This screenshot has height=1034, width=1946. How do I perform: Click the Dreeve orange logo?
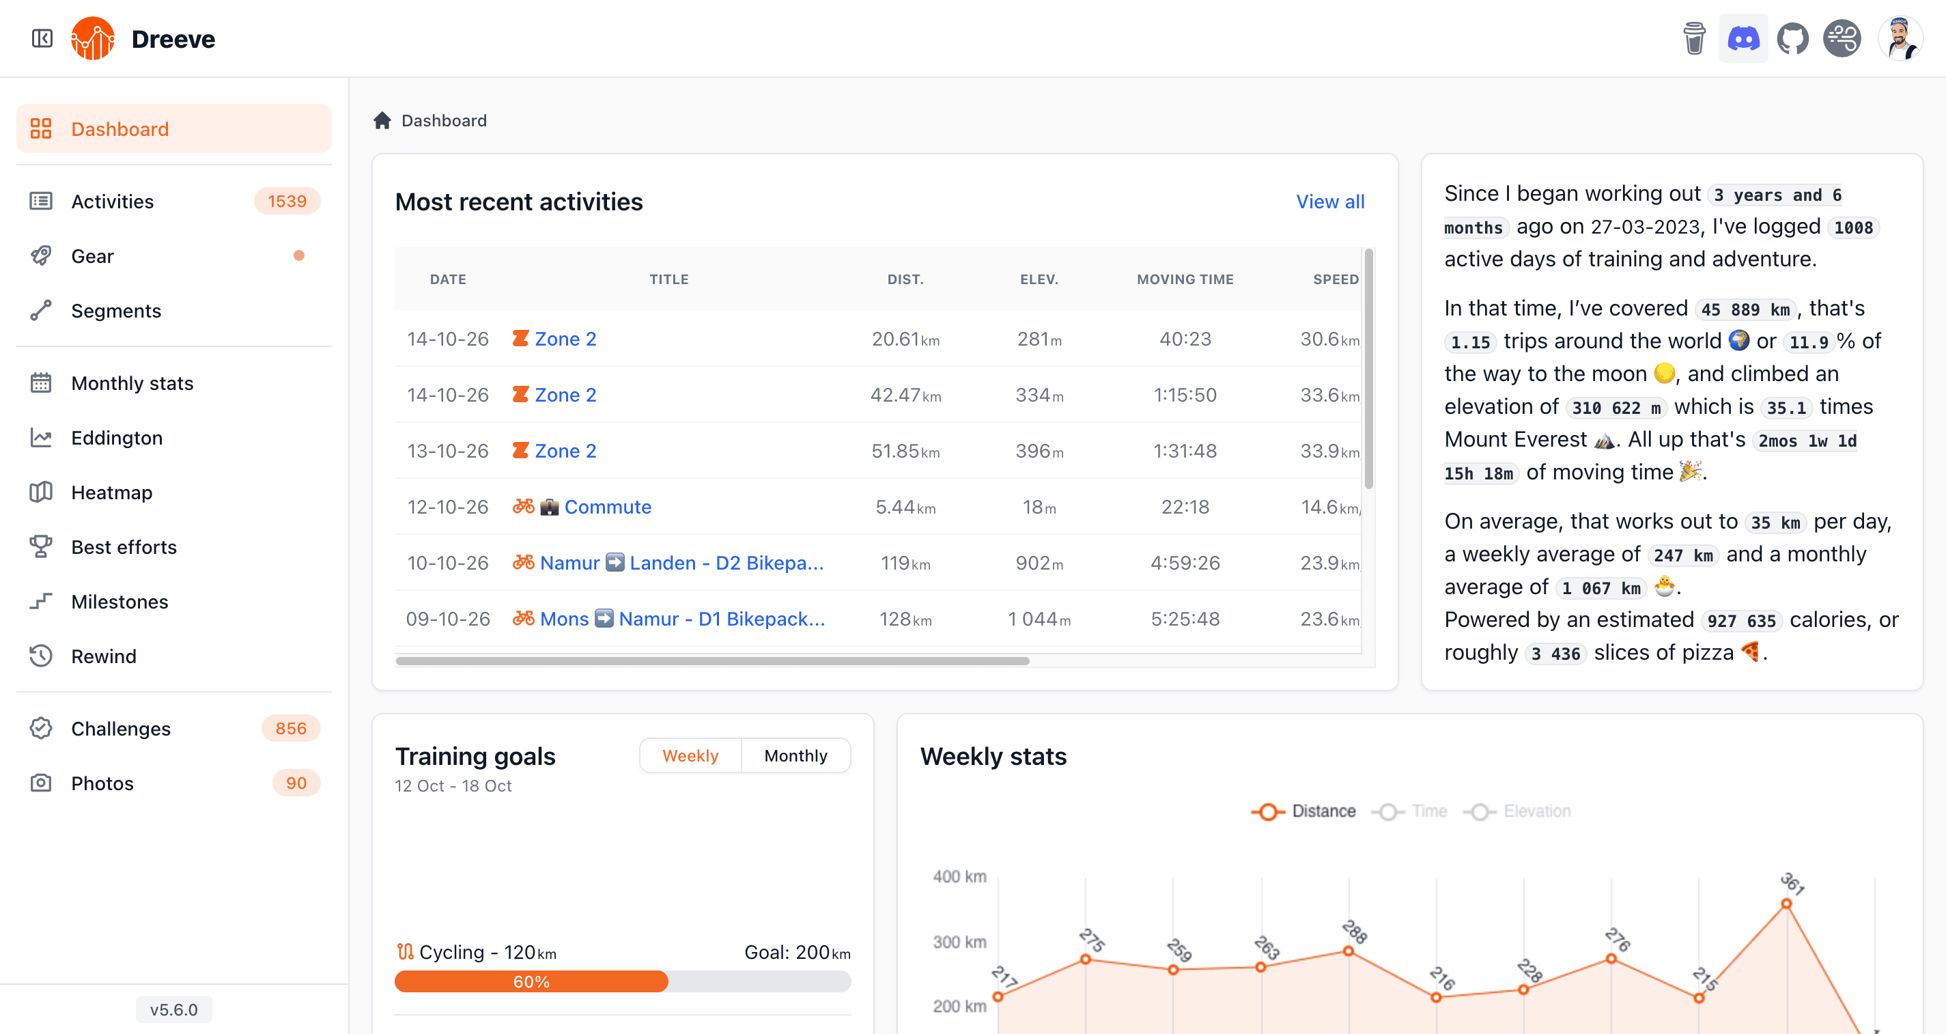pyautogui.click(x=93, y=38)
